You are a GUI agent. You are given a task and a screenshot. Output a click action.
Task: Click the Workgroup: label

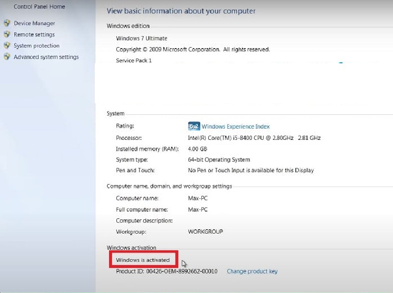pyautogui.click(x=131, y=232)
